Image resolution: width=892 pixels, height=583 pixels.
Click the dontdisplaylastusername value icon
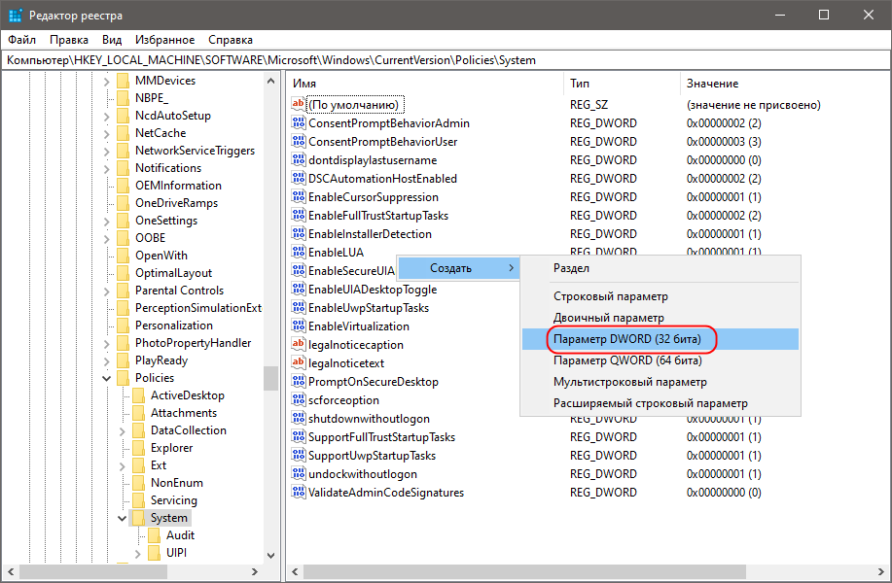point(298,159)
